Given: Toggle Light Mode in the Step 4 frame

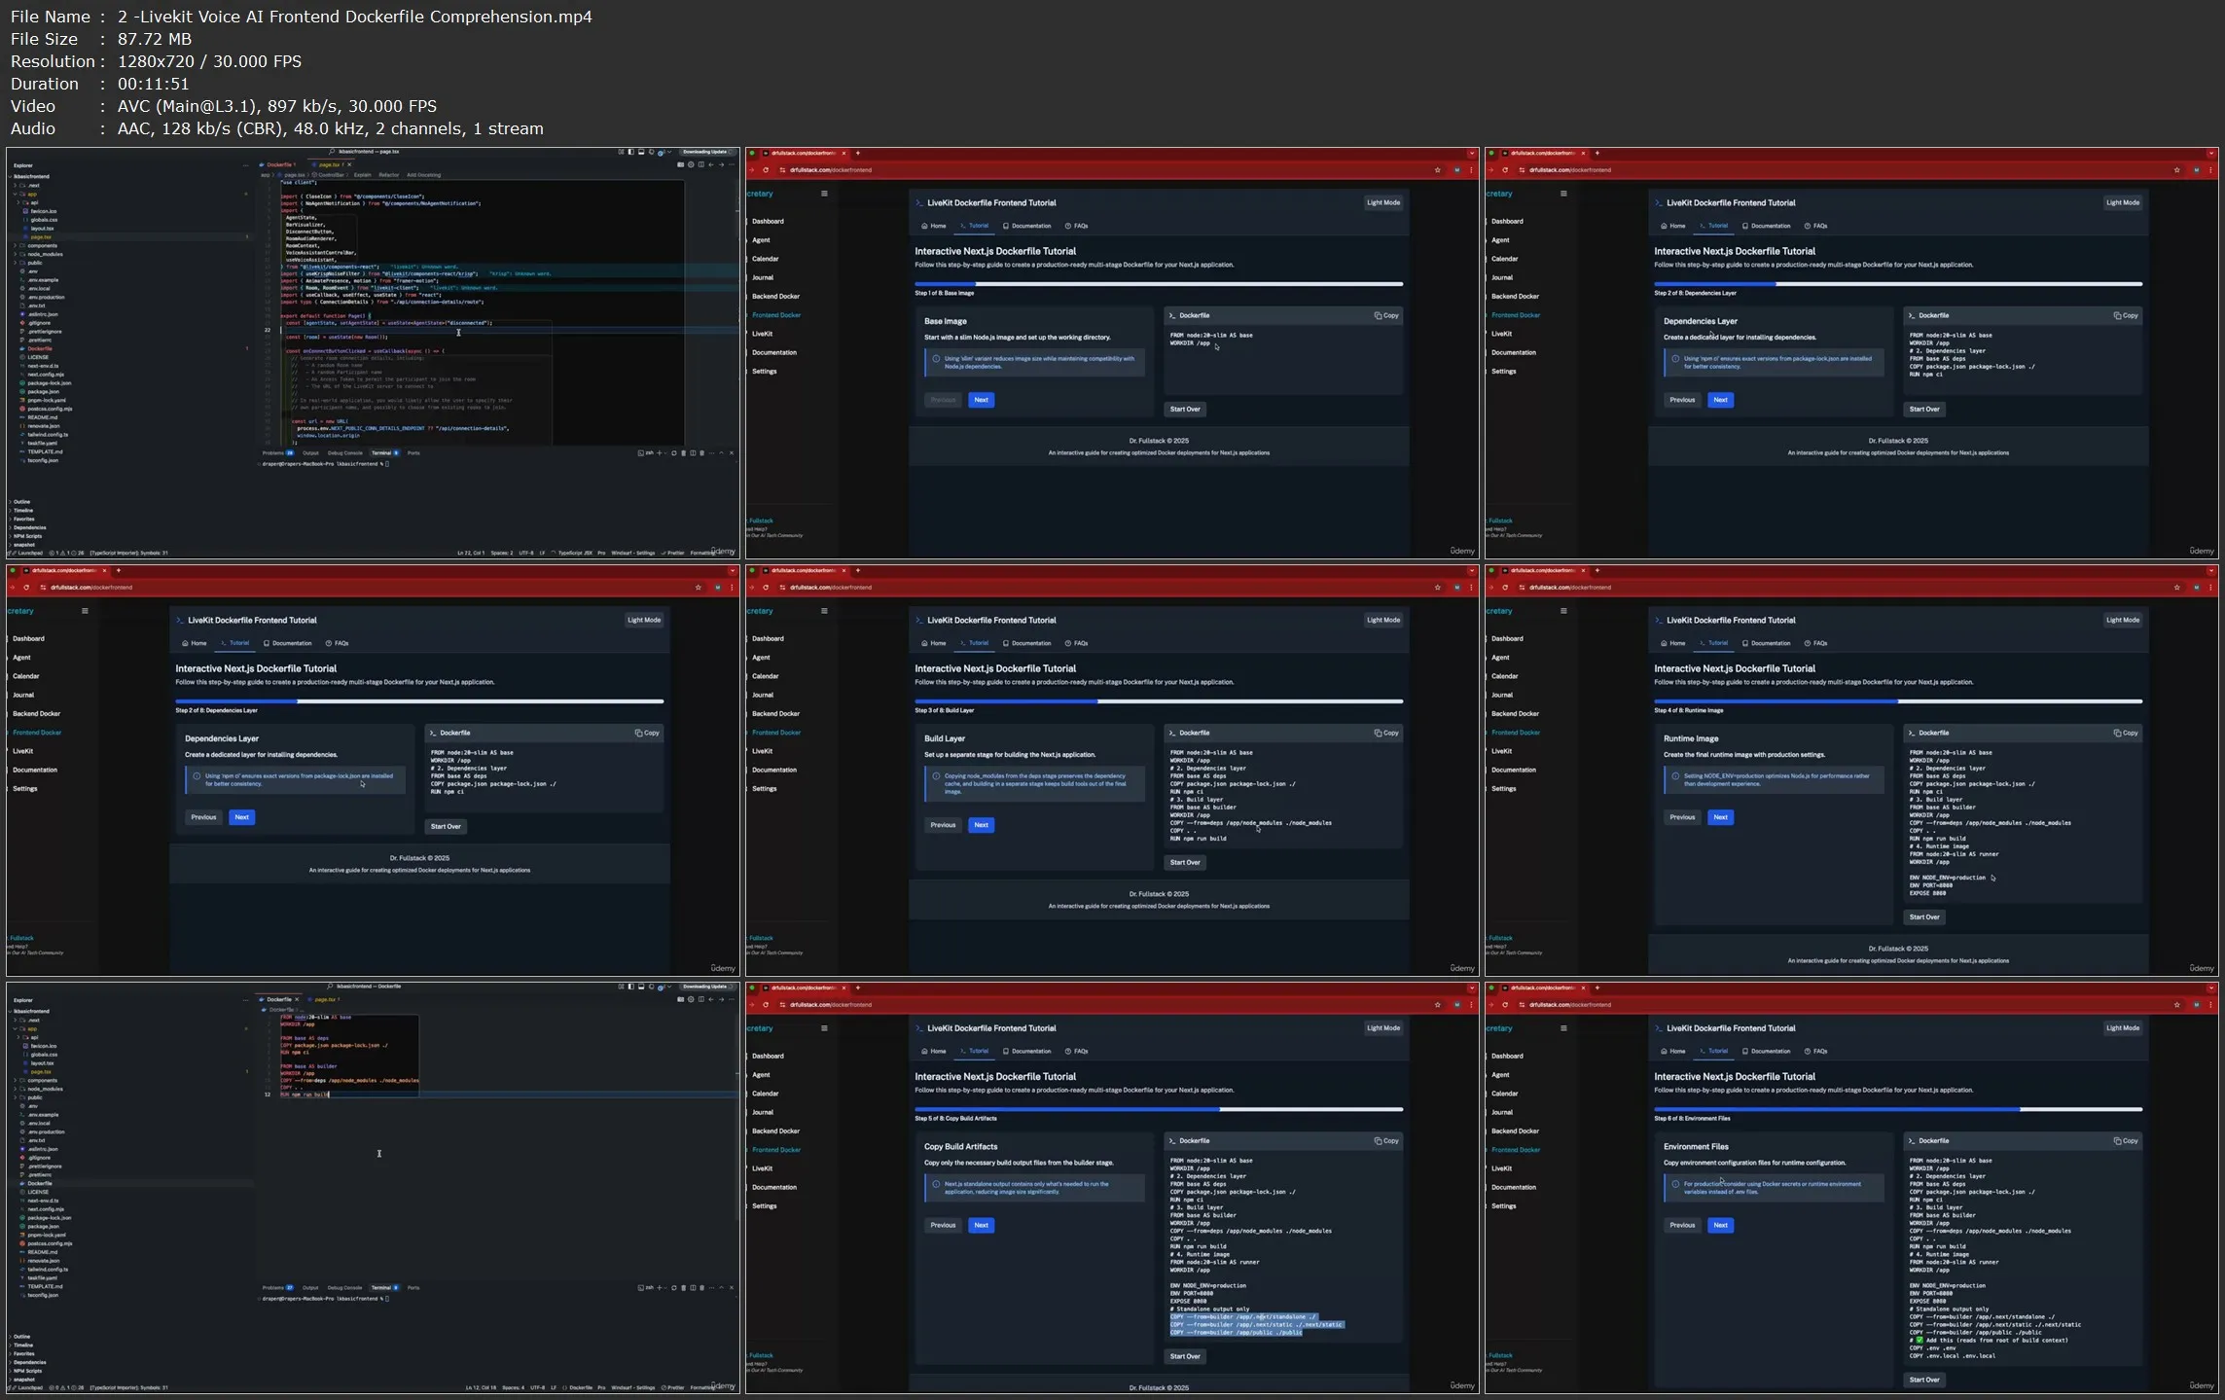Looking at the screenshot, I should tap(2122, 620).
